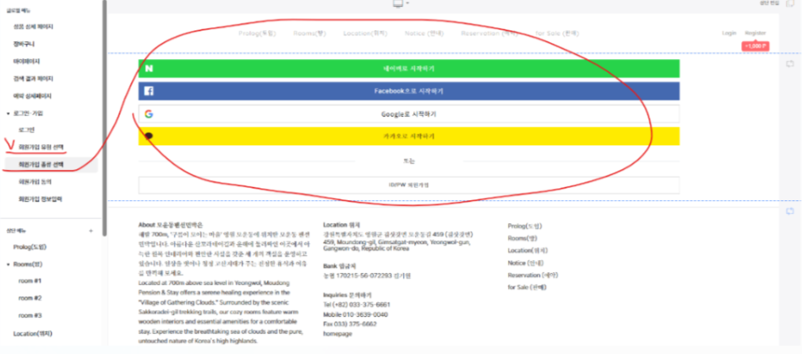The image size is (802, 354).
Task: Open 상품 상세 페이지 in sidebar
Action: click(33, 26)
